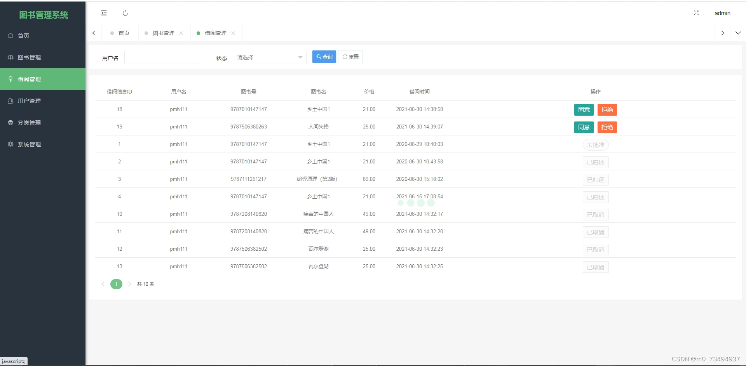The height and width of the screenshot is (366, 746).
Task: Click timestamp 2021-06-15 17:08:54
Action: (x=420, y=196)
